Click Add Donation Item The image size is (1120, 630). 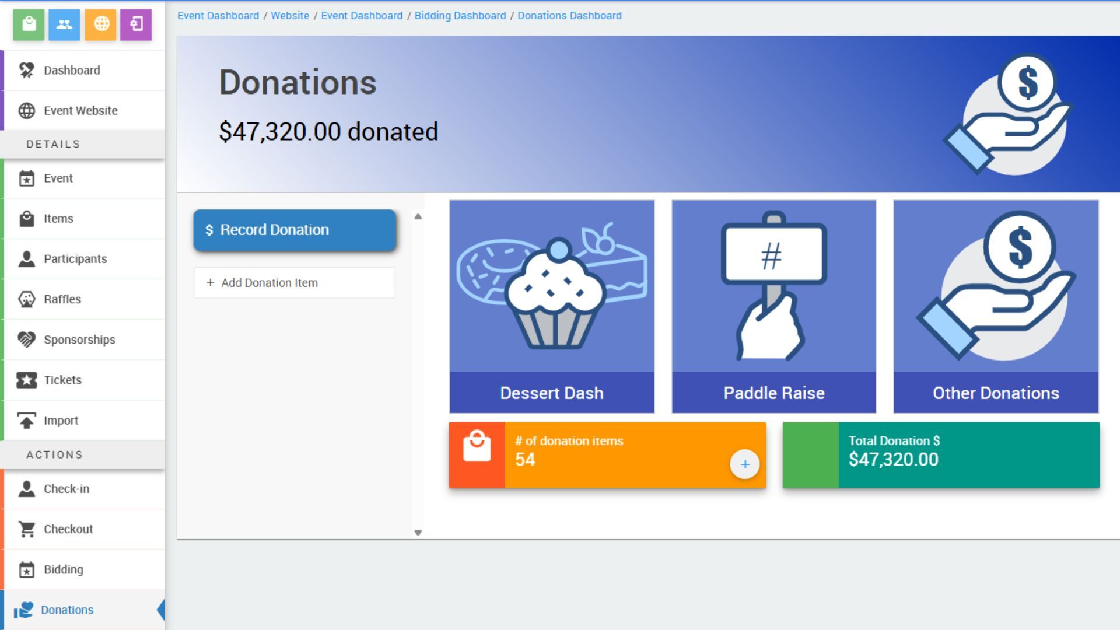point(295,282)
